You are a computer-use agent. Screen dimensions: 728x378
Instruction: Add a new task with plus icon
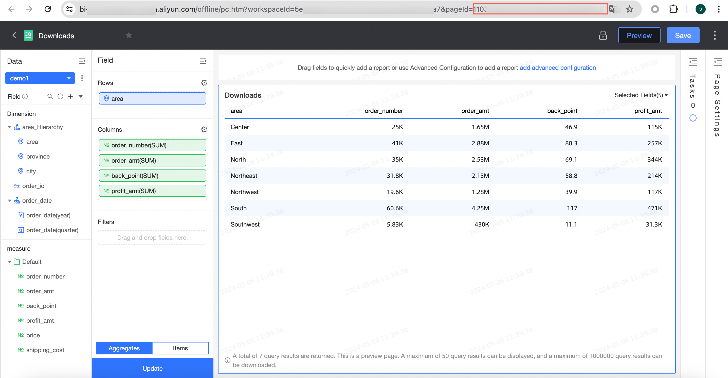[693, 118]
